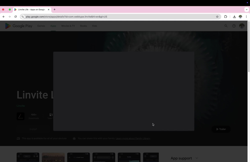Open the browser downloads
The width and height of the screenshot is (250, 162).
pos(234,16)
